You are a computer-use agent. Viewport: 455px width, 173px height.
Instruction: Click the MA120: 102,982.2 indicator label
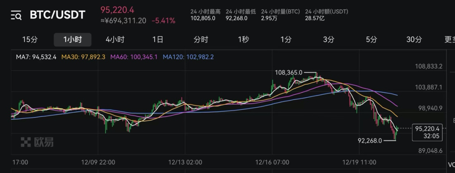pos(188,57)
